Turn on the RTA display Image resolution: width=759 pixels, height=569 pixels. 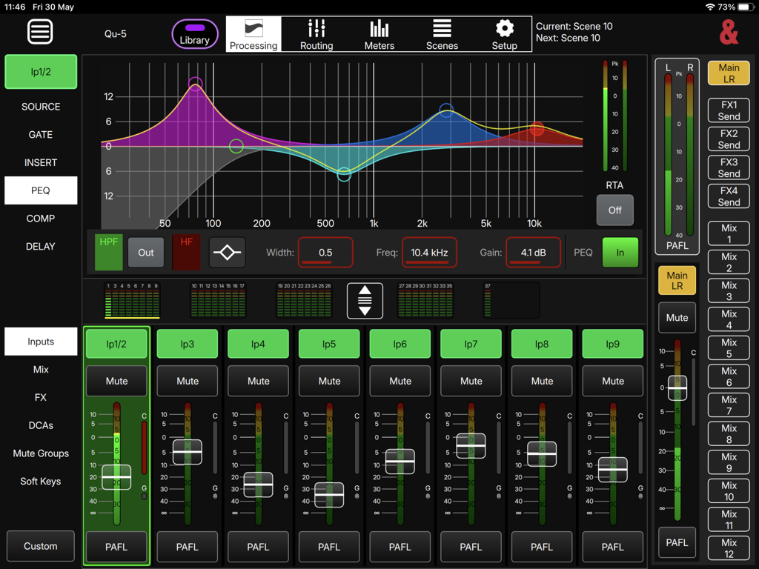pyautogui.click(x=614, y=210)
